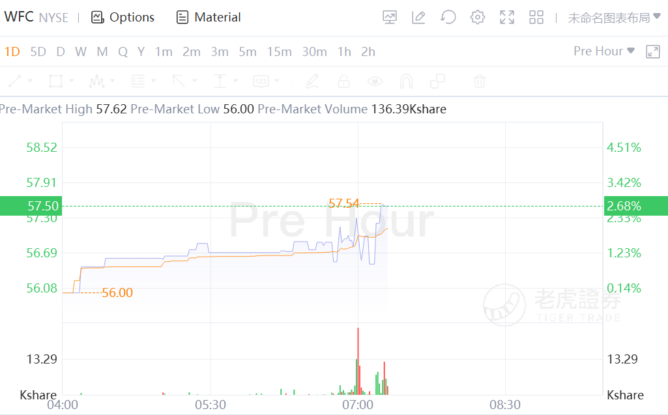Open the 未命名图表布局 layout dropdown
The image size is (668, 415).
[614, 18]
